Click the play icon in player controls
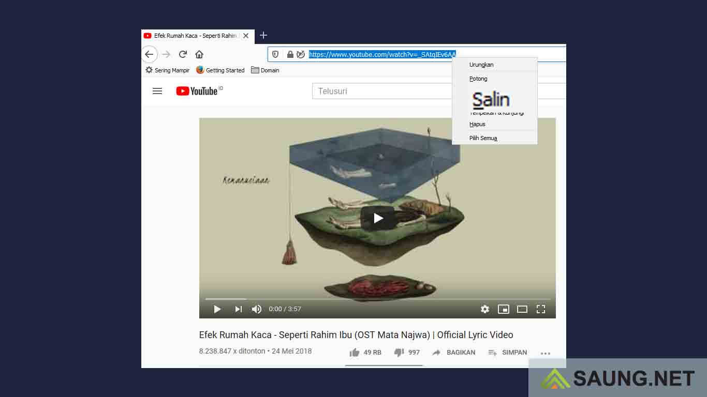Screen dimensions: 707x397 click(x=217, y=309)
